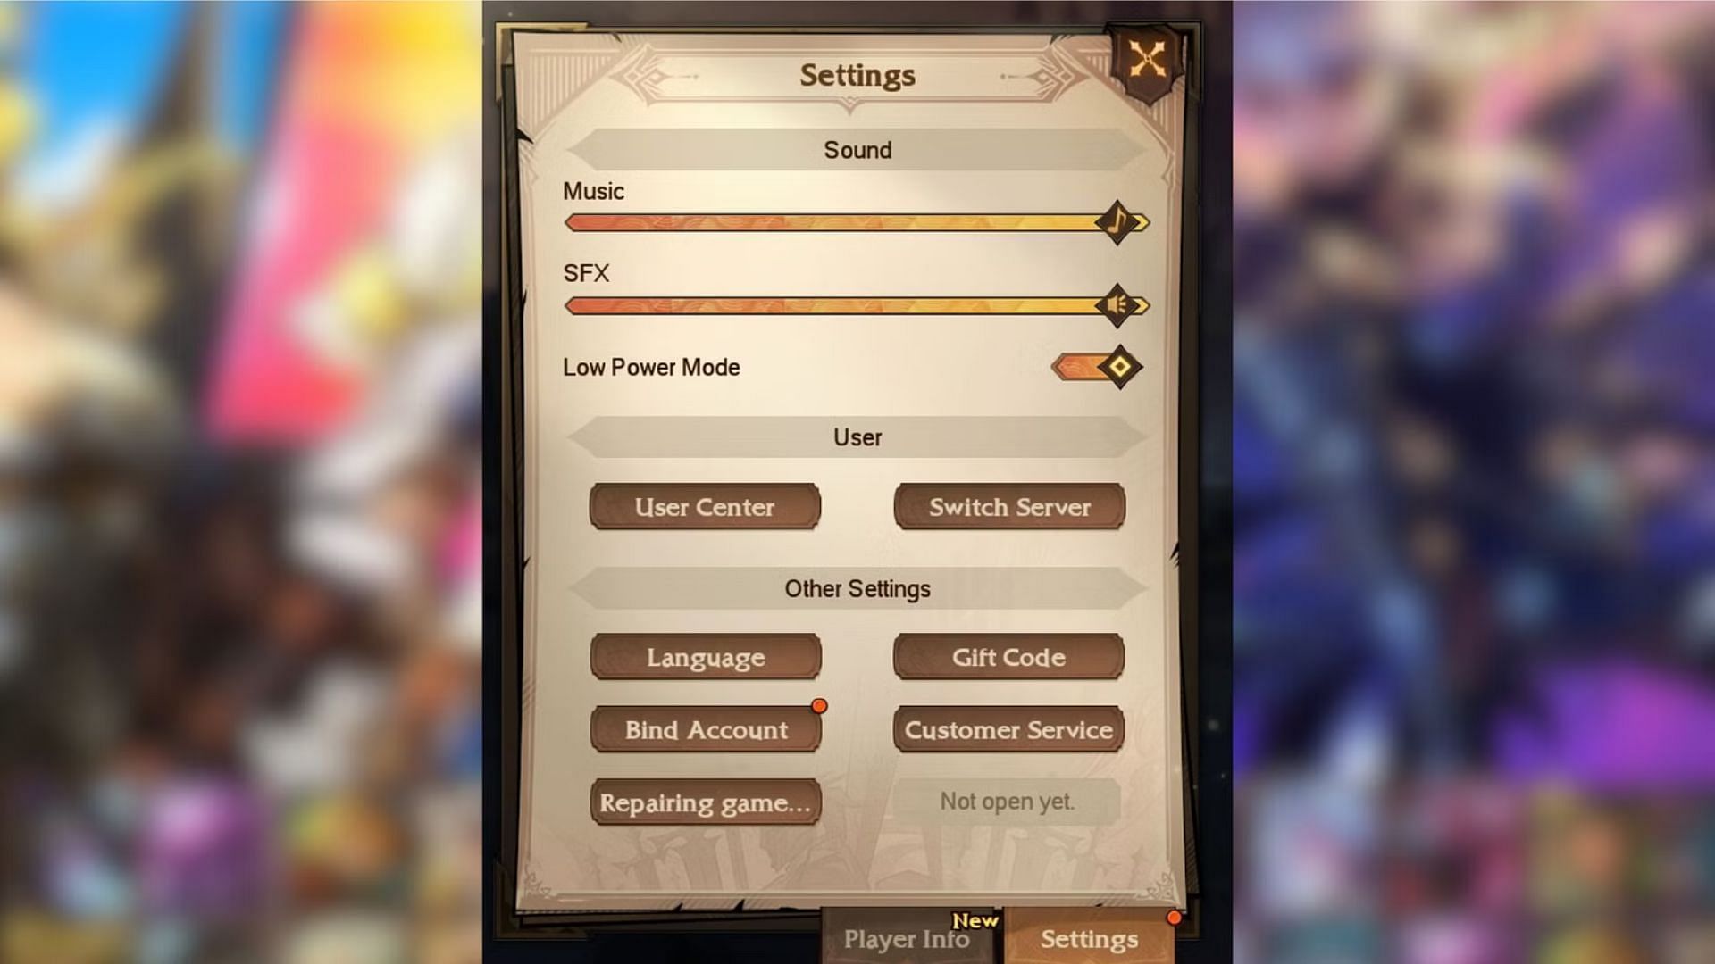Screen dimensions: 1715x964
Task: Click the Switch Server button icon
Action: 1009,506
